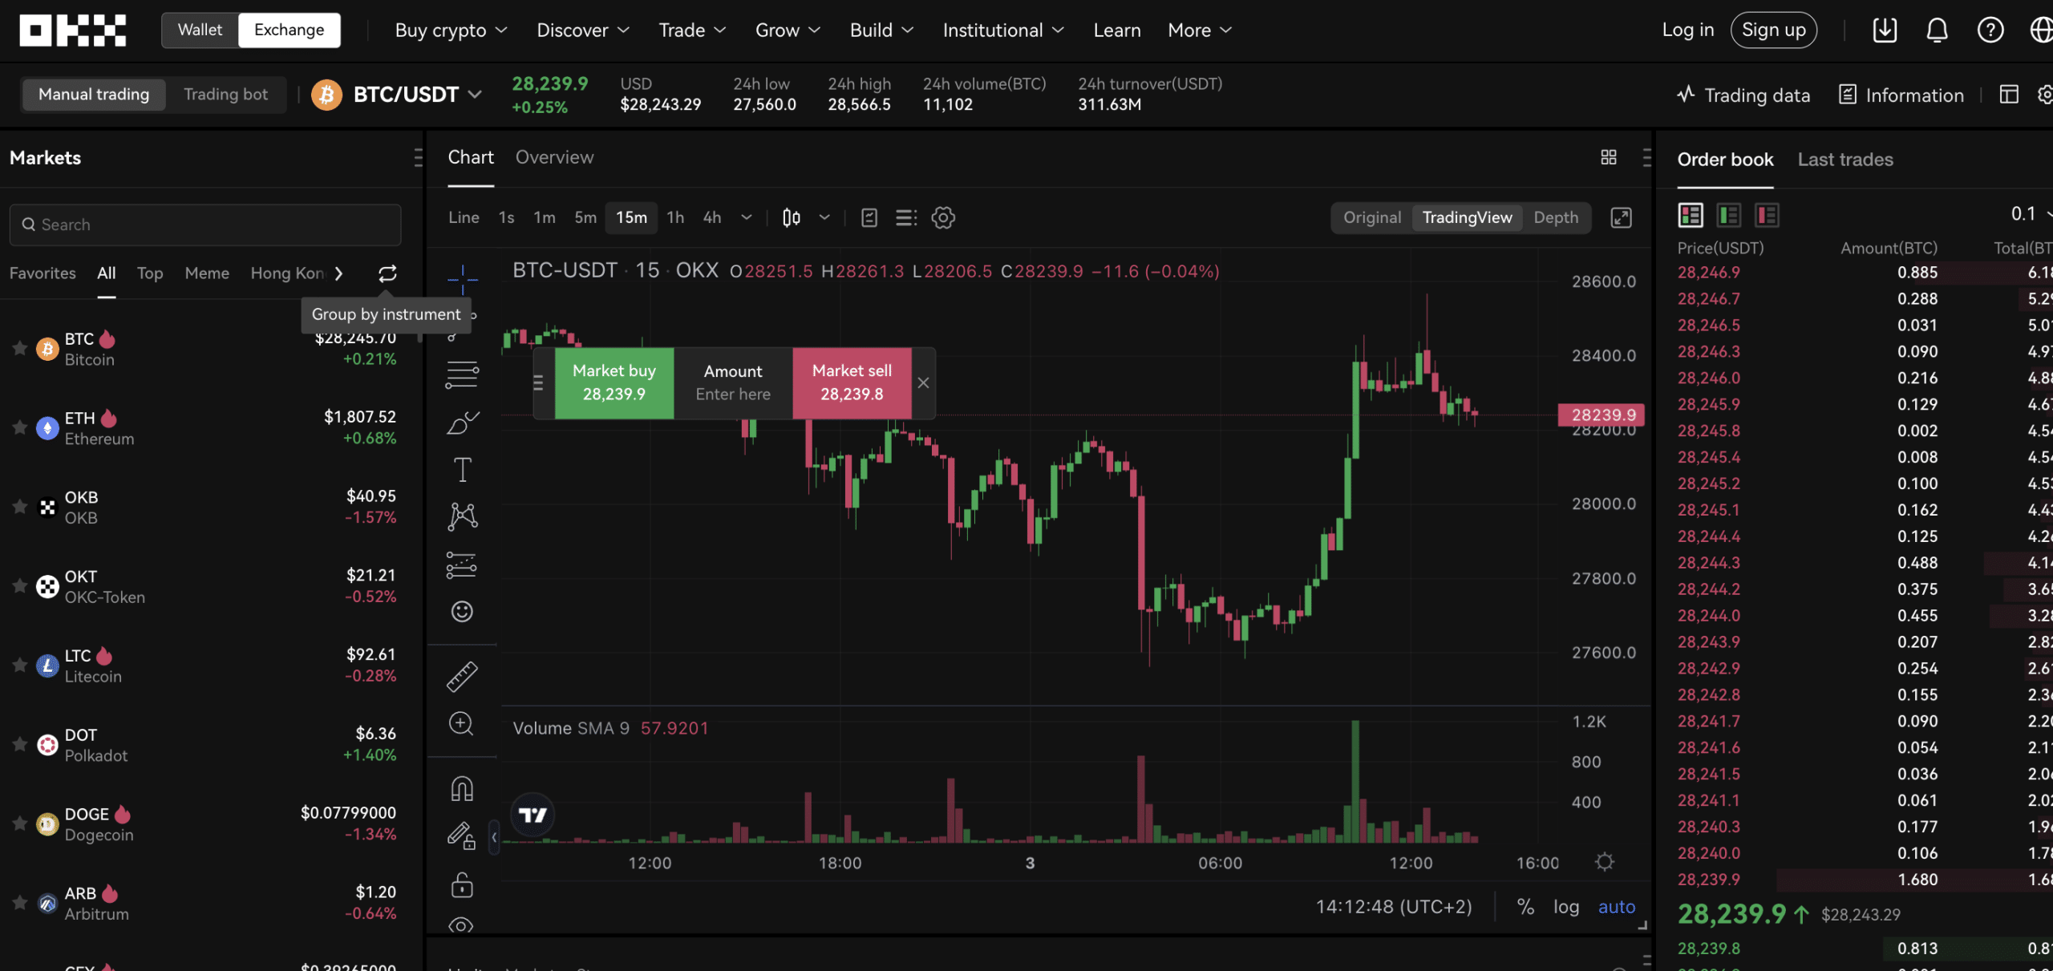Screen dimensions: 2053x971
Task: Expand the Buy crypto menu
Action: coord(451,30)
